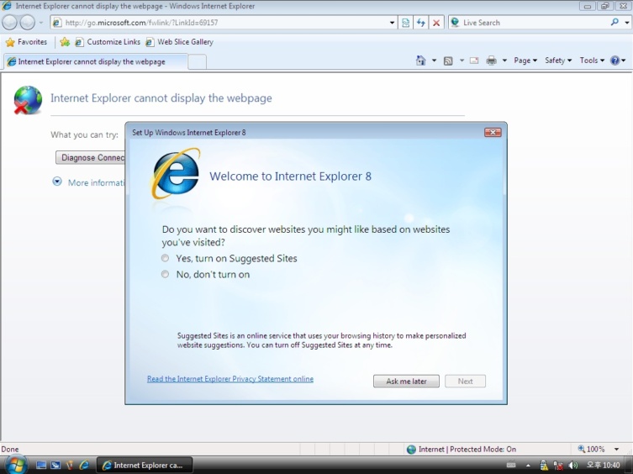The width and height of the screenshot is (633, 474).
Task: Open the recent pages dropdown beside Forward
Action: (41, 23)
